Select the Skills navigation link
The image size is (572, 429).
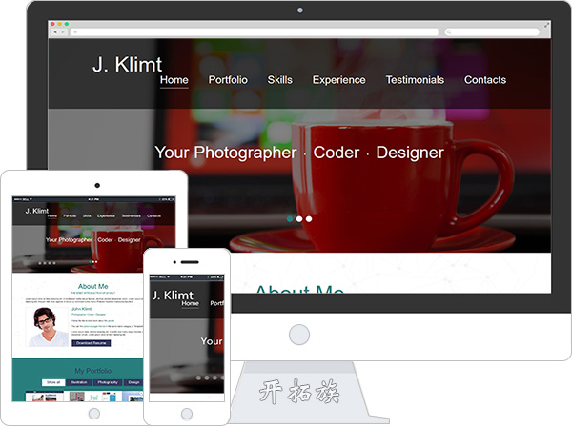[279, 80]
